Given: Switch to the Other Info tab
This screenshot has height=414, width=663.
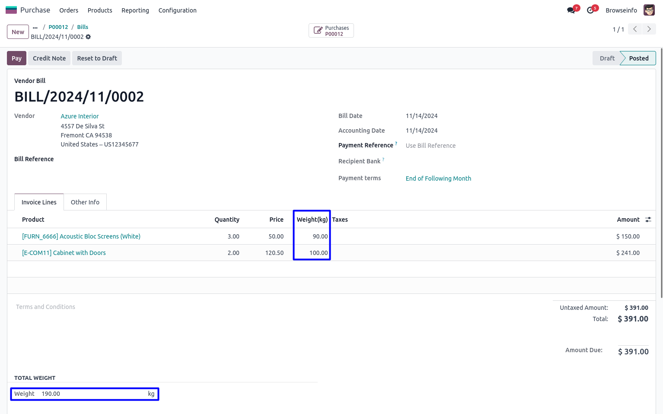Looking at the screenshot, I should [x=85, y=202].
